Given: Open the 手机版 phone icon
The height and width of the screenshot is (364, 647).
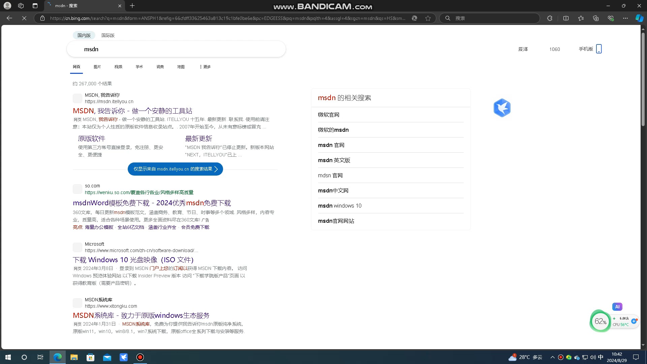Looking at the screenshot, I should tap(599, 49).
